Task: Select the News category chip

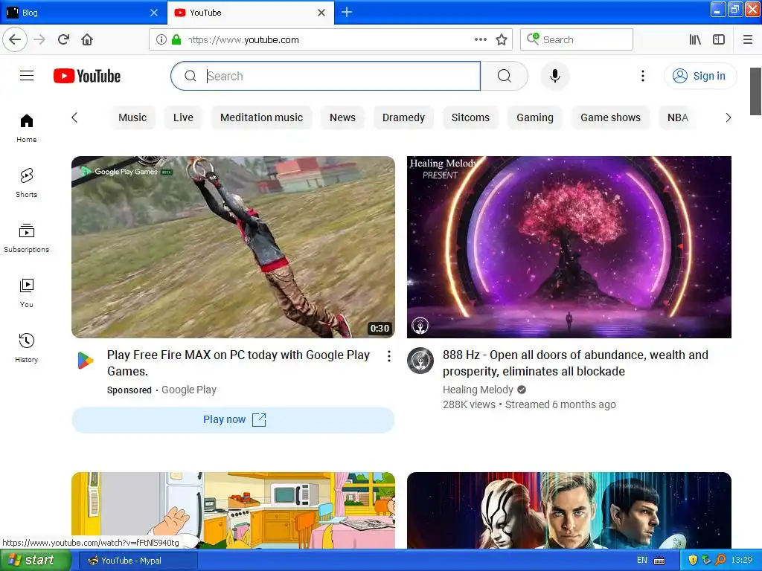Action: pyautogui.click(x=342, y=117)
